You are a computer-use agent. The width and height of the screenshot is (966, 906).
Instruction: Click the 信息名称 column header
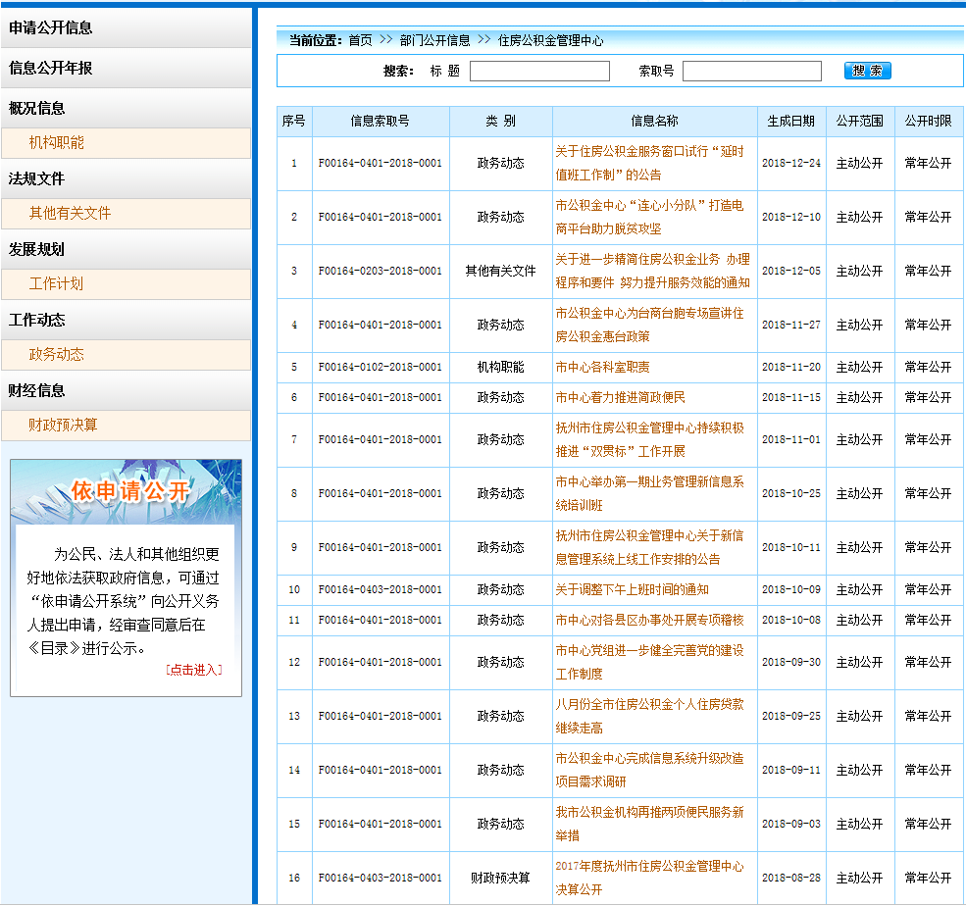[x=654, y=121]
